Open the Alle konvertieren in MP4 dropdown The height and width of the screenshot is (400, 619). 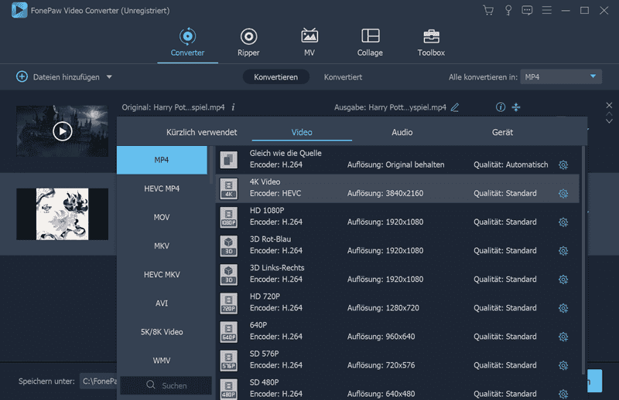[561, 77]
